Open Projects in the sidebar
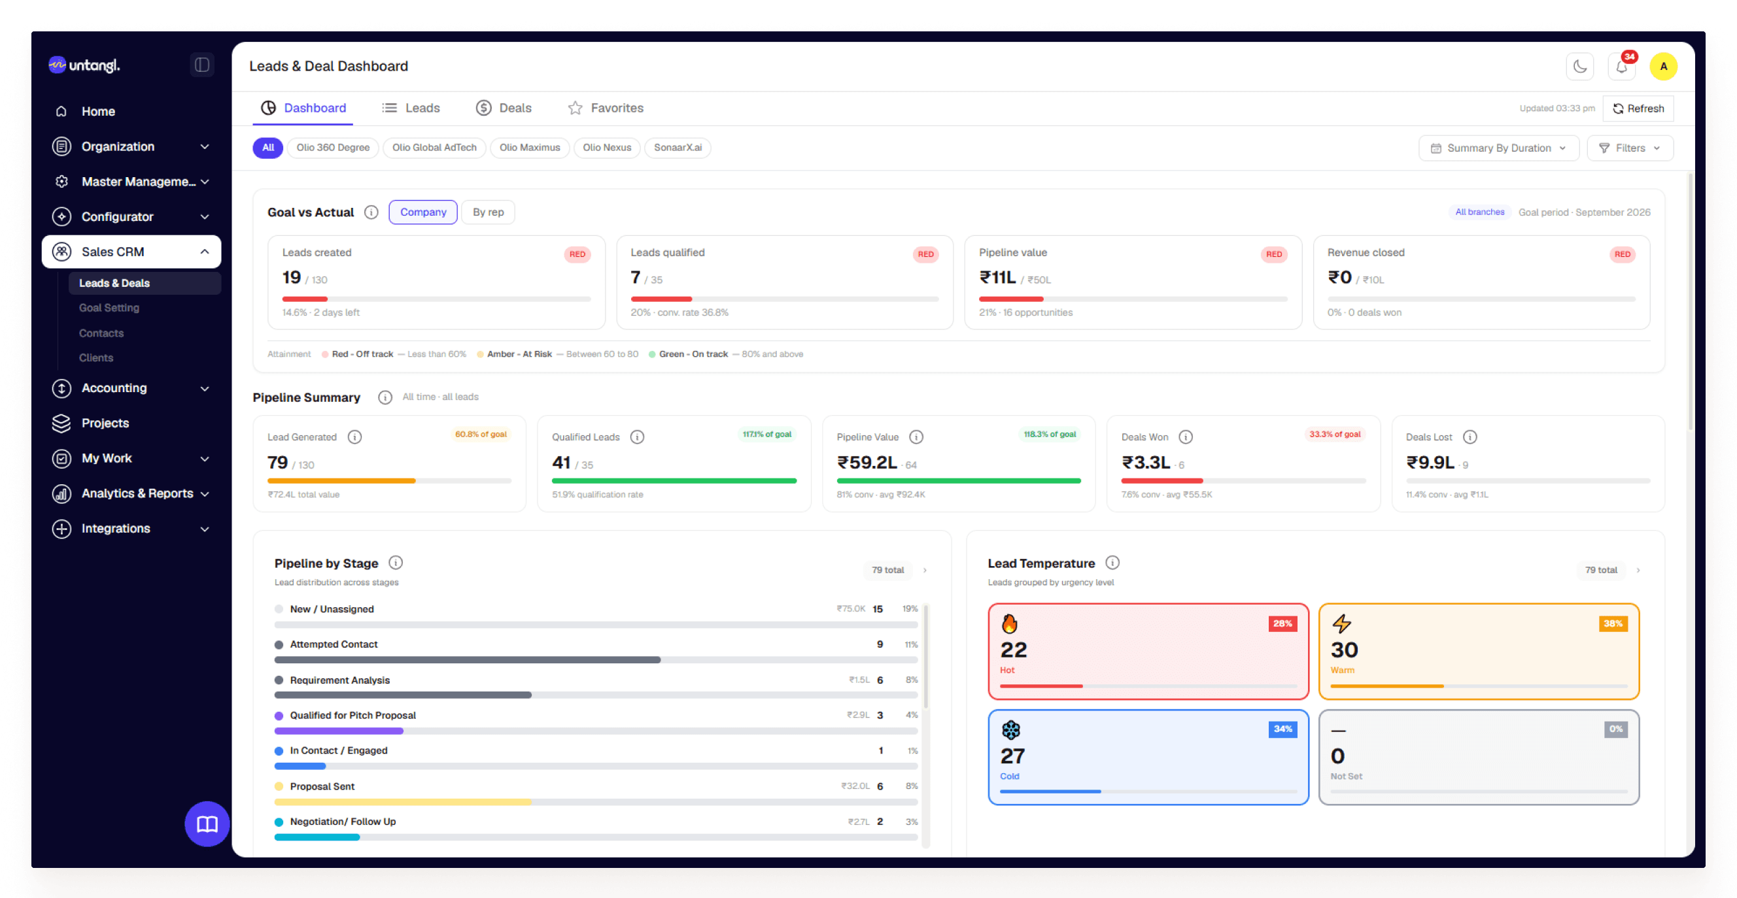Viewport: 1737px width, 898px height. pyautogui.click(x=131, y=423)
